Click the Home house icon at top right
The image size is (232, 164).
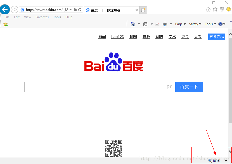pos(208,9)
